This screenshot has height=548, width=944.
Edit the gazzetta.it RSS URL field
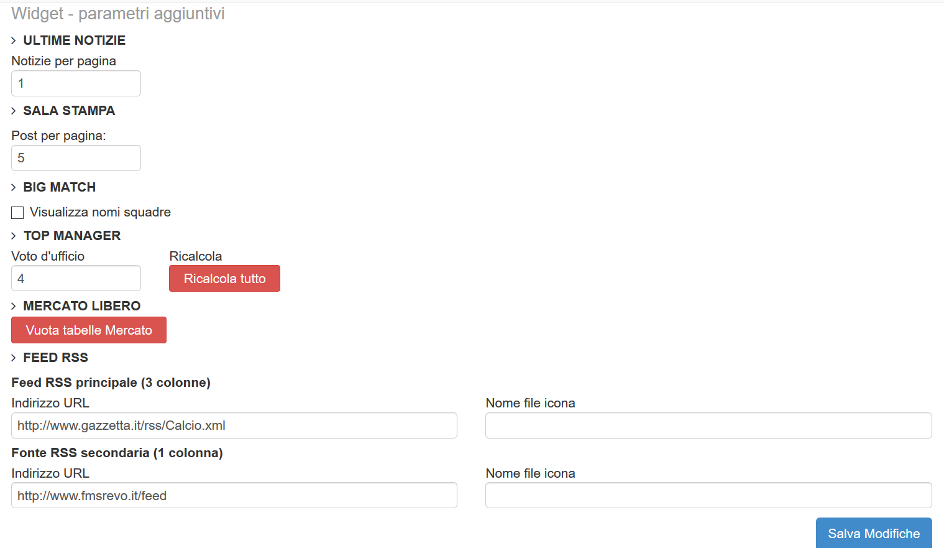point(234,425)
